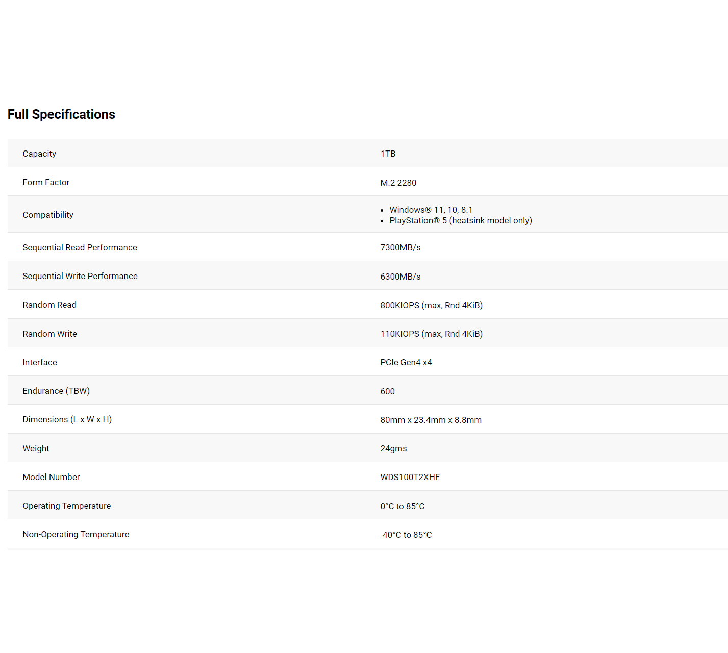The image size is (728, 653).
Task: Click the Windows 11, 10, 8.1 bullet
Action: (x=431, y=210)
